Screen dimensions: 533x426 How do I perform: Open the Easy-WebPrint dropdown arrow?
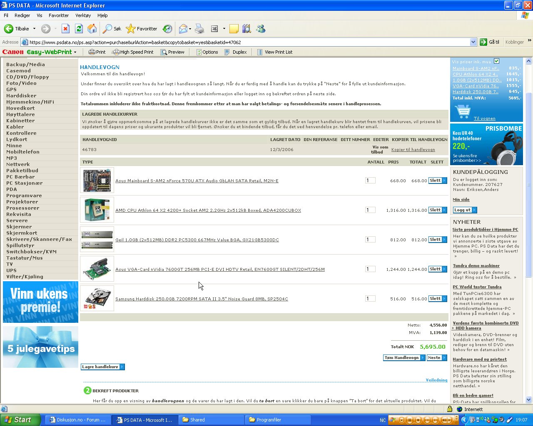[x=75, y=52]
